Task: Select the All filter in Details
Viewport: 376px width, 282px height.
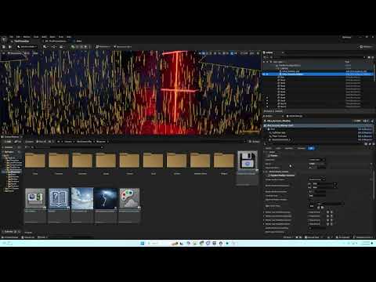Action: [311, 148]
